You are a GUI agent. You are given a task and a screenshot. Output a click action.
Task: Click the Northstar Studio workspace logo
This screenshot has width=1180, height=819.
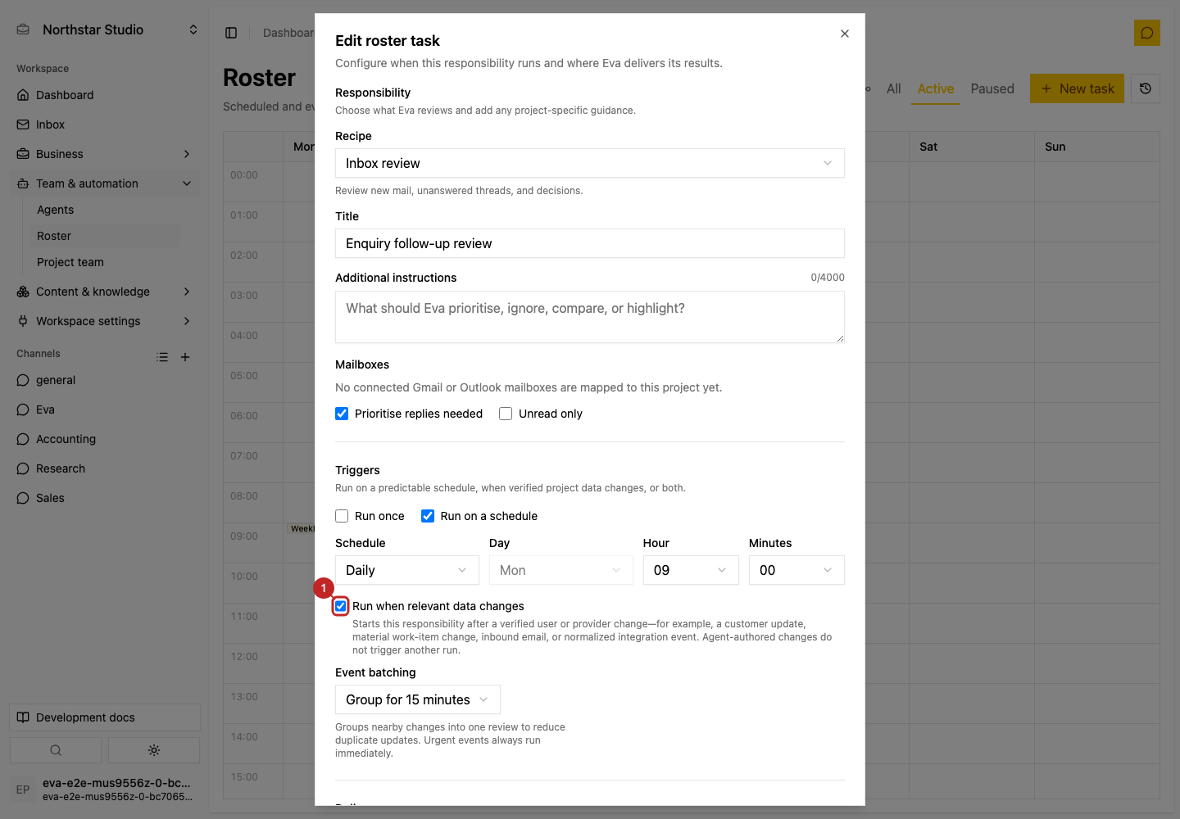pyautogui.click(x=23, y=29)
